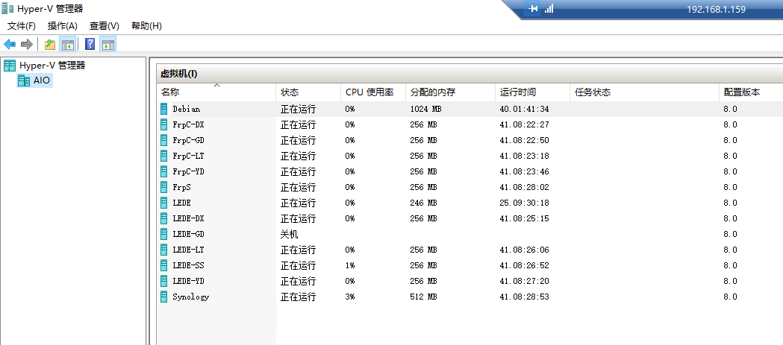The width and height of the screenshot is (783, 345).
Task: Click the FrpC-YD virtual machine icon
Action: click(x=163, y=171)
